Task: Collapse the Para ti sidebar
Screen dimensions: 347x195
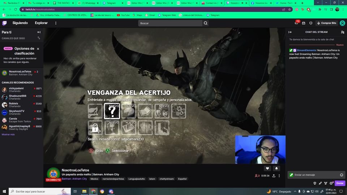Action: coord(39,32)
